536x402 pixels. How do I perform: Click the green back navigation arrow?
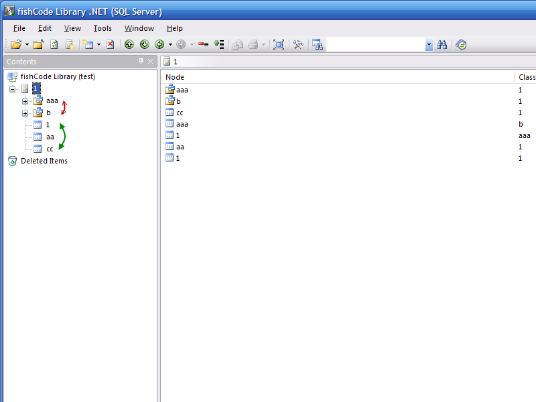click(159, 44)
